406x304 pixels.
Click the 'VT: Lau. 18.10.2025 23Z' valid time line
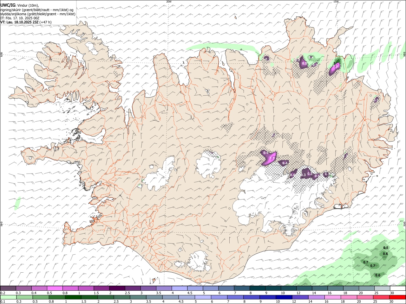(26, 22)
